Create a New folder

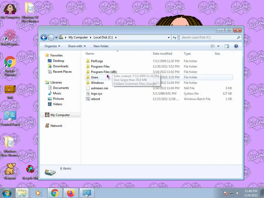click(x=101, y=46)
